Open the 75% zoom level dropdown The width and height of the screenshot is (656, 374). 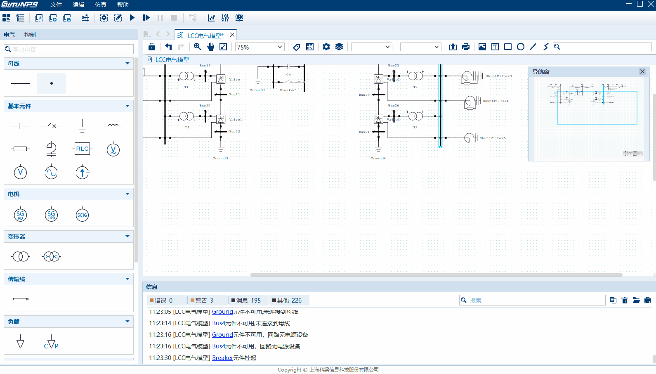(280, 47)
